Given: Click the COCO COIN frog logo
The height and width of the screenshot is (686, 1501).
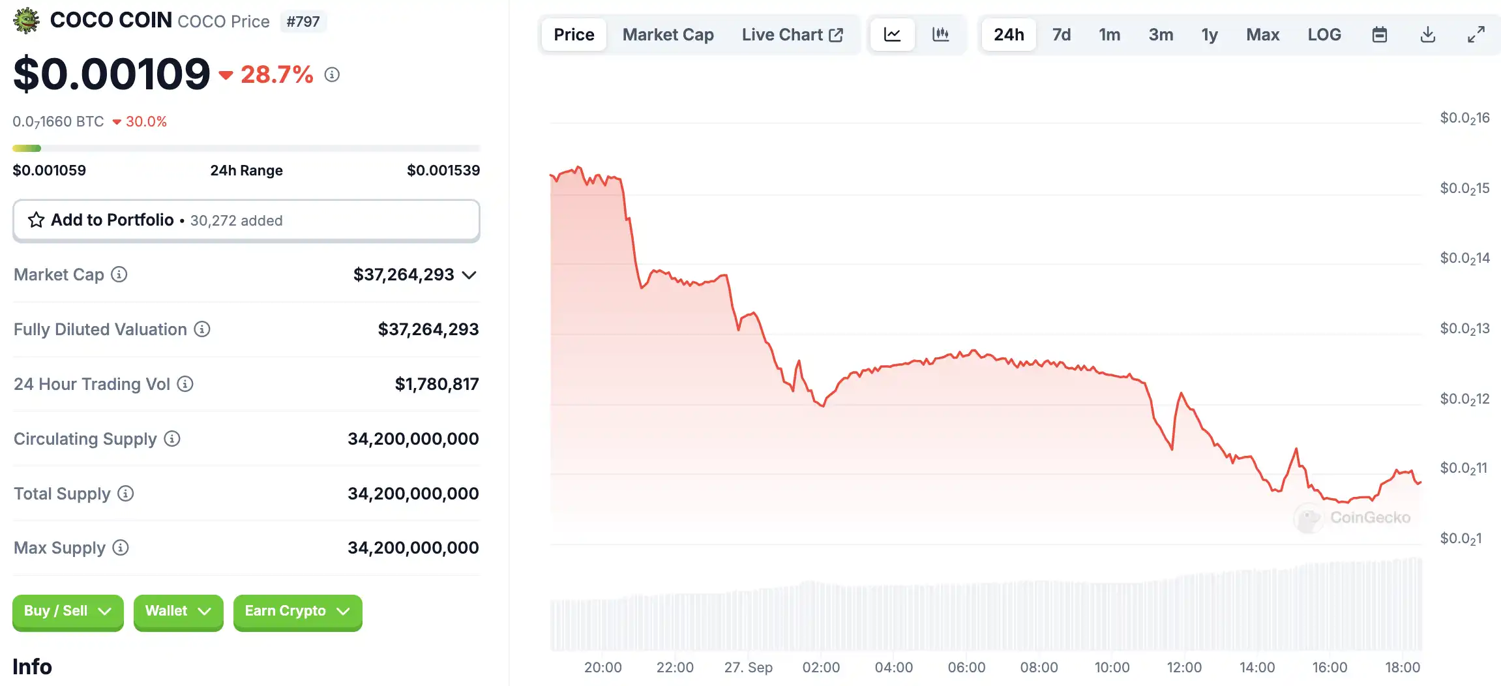Looking at the screenshot, I should point(26,20).
